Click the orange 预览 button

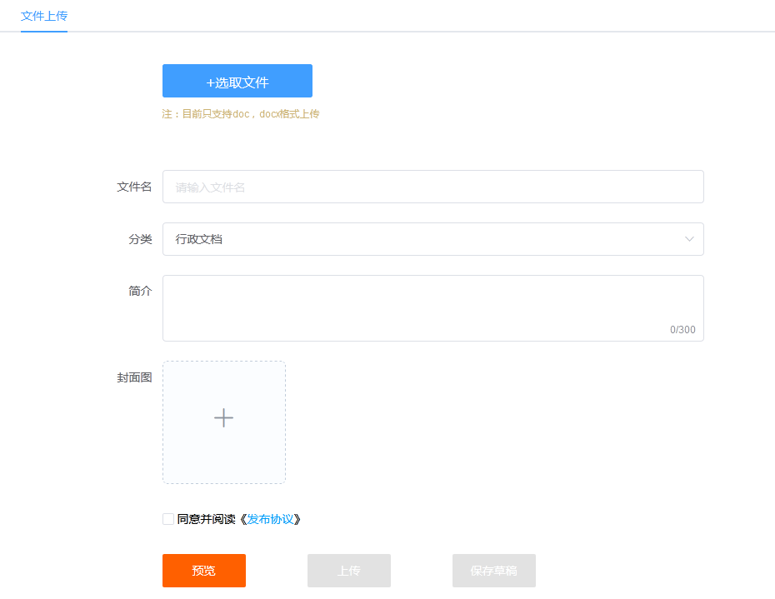pos(204,571)
